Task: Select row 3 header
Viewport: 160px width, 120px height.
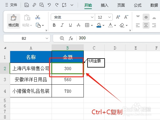Action: [5, 79]
